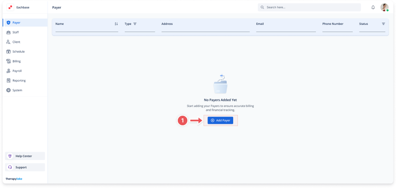The width and height of the screenshot is (396, 188).
Task: Click the Reporting document icon
Action: [x=8, y=81]
